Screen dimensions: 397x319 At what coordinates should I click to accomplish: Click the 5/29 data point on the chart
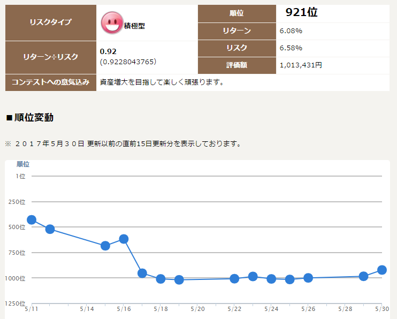[364, 276]
